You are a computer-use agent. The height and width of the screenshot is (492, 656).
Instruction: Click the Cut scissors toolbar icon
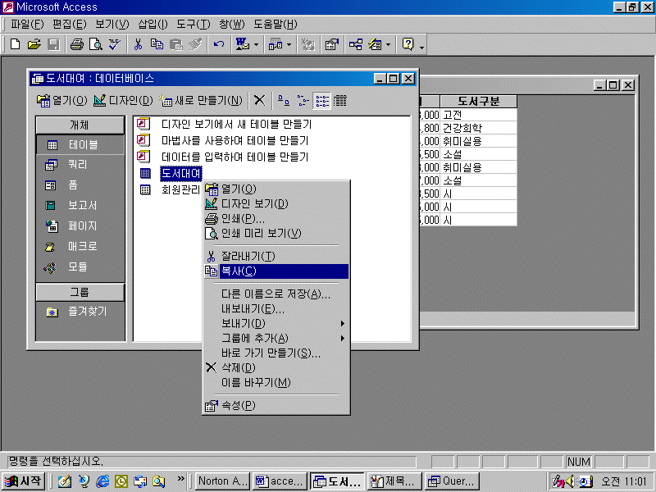(139, 44)
